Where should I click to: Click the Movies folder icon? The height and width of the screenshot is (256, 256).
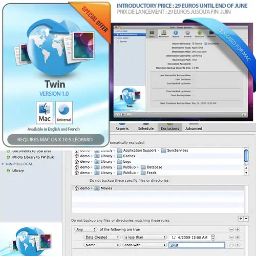(97, 188)
